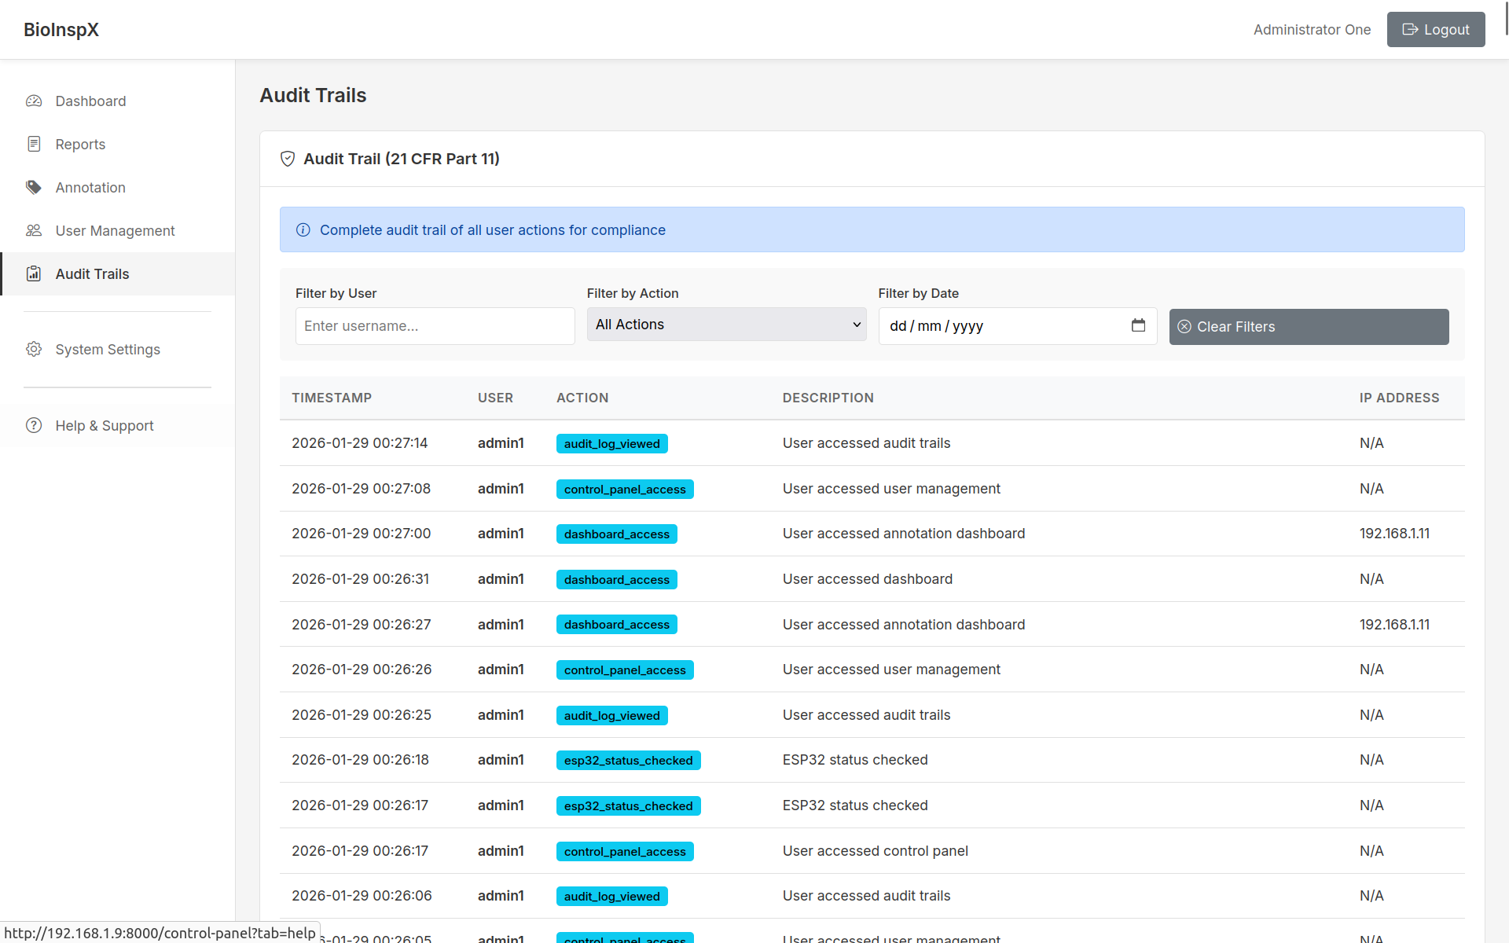Click the circled-x icon on Clear Filters
The height and width of the screenshot is (943, 1509).
click(1185, 326)
